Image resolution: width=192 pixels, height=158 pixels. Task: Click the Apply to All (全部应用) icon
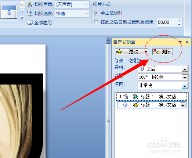click(30, 23)
